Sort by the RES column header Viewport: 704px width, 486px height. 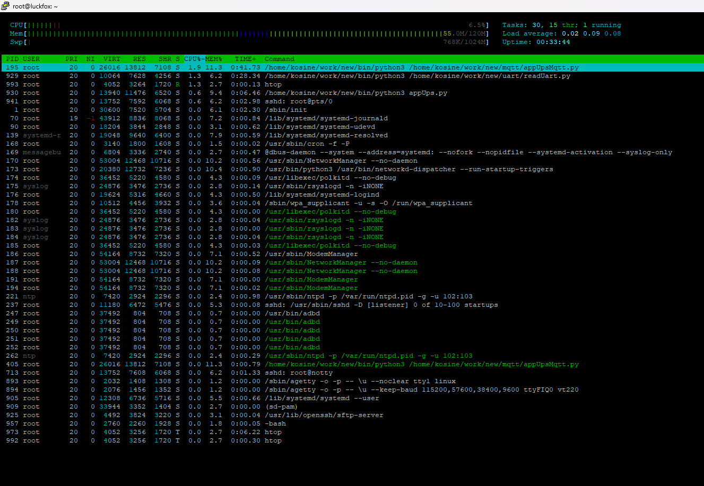[x=140, y=59]
